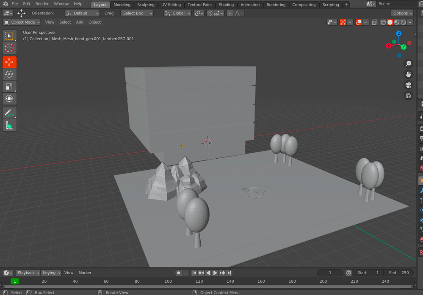Select the Move tool in the toolbar
Viewport: 423px width, 295px height.
pos(9,62)
